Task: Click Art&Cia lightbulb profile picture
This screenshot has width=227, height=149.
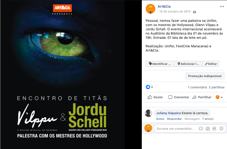Action: point(150,9)
